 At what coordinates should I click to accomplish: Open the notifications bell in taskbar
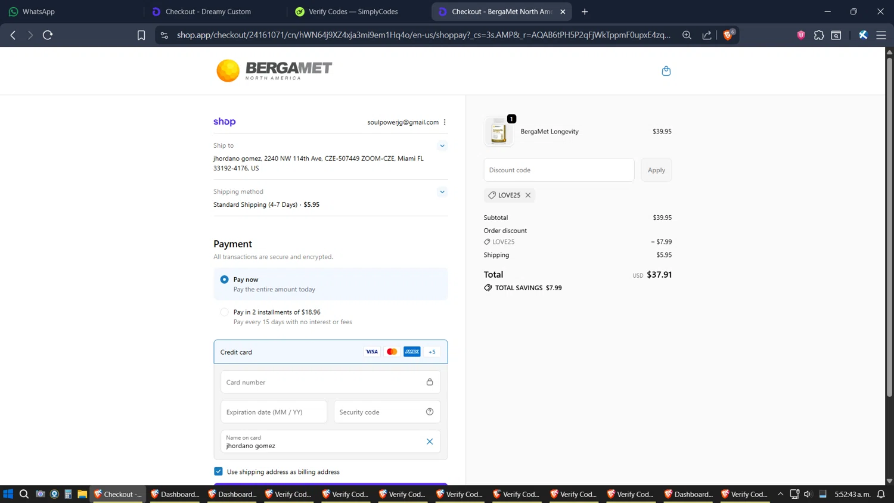pos(881,494)
